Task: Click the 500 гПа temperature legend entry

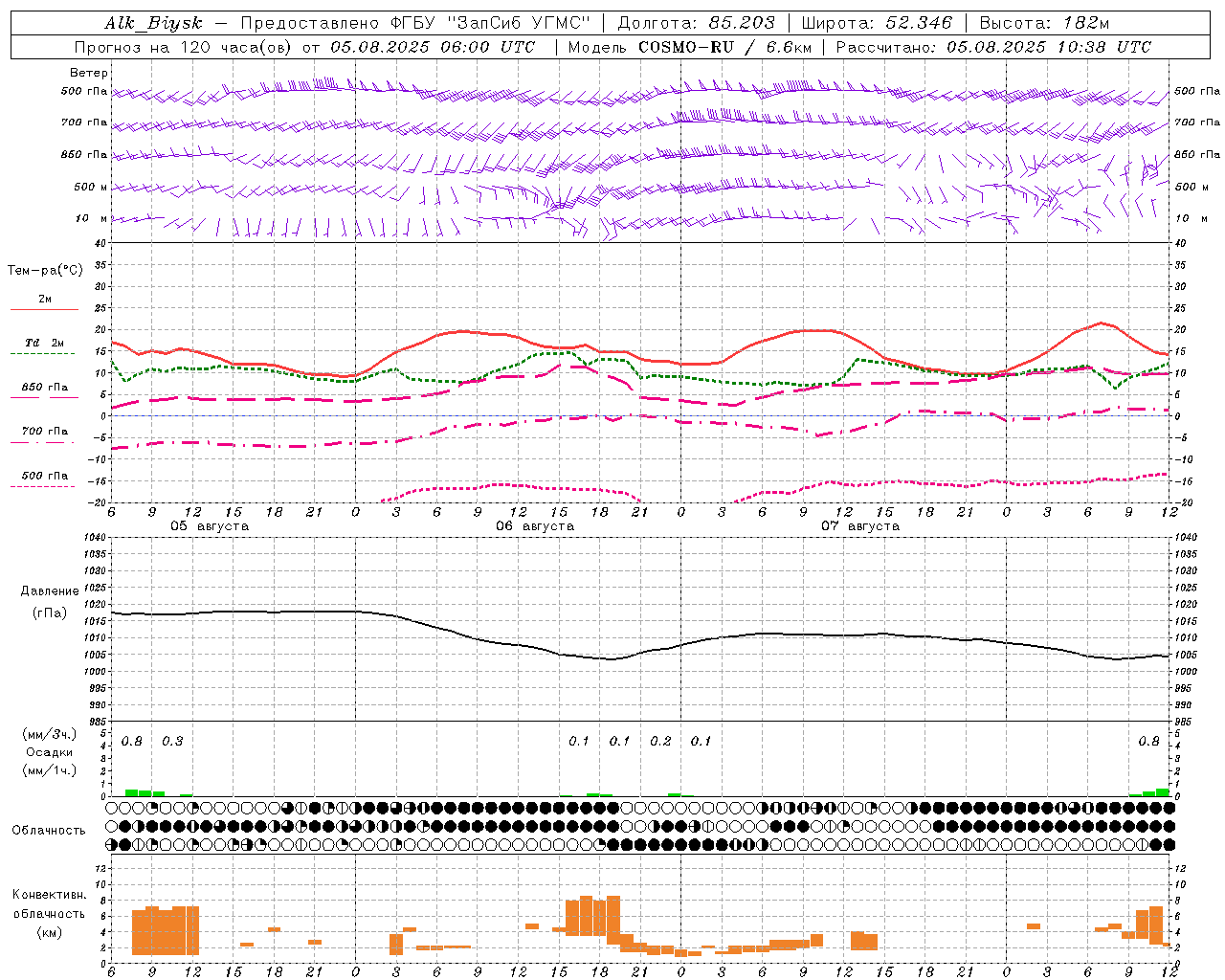Action: click(x=44, y=475)
